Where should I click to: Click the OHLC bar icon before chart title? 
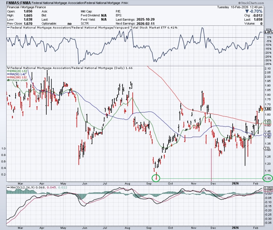pyautogui.click(x=8, y=68)
